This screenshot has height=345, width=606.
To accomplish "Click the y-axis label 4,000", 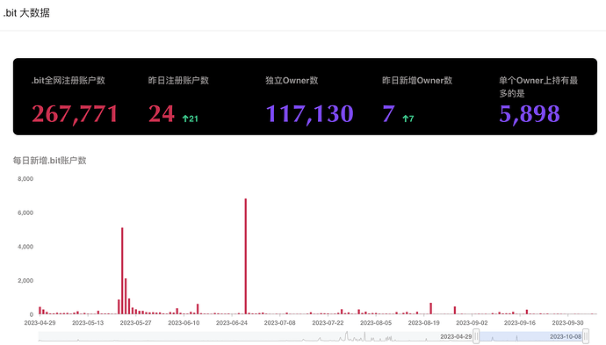I will 25,247.
